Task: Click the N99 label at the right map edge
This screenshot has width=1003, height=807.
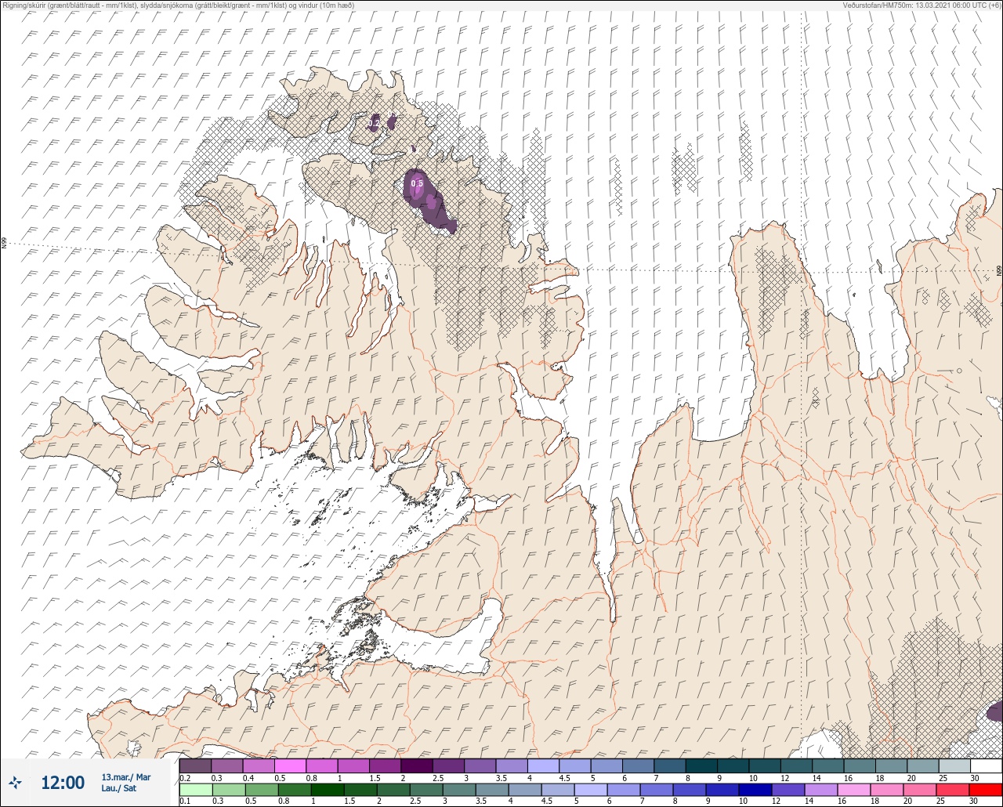Action: [x=999, y=270]
